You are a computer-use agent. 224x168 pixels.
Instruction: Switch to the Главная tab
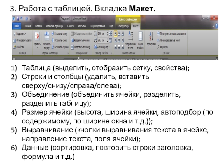pos(27,26)
